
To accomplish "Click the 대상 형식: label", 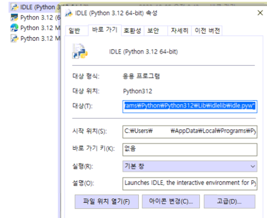I will pos(86,76).
